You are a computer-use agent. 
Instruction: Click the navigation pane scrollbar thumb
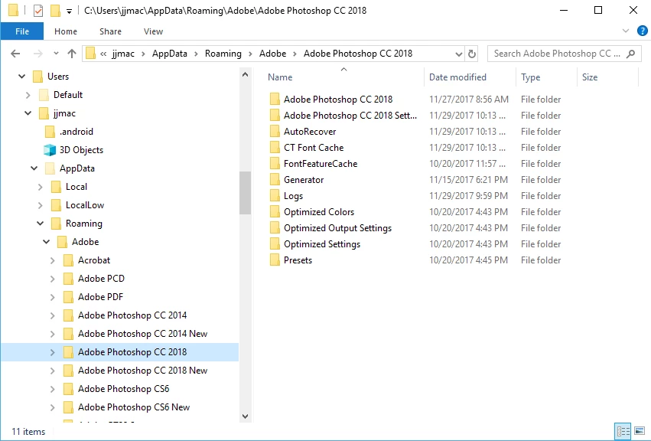[245, 193]
